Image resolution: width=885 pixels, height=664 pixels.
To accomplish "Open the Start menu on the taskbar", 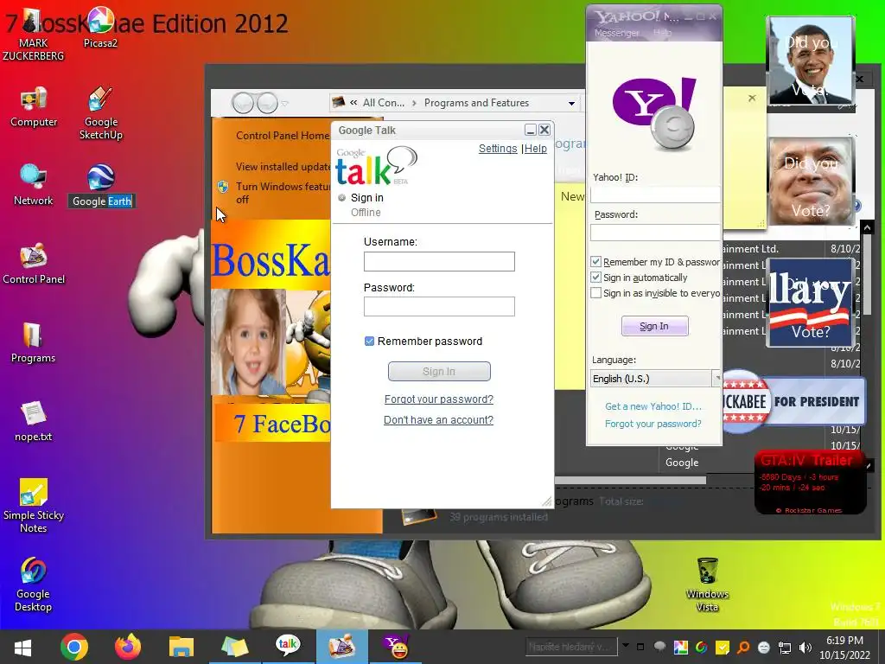I will pyautogui.click(x=22, y=647).
